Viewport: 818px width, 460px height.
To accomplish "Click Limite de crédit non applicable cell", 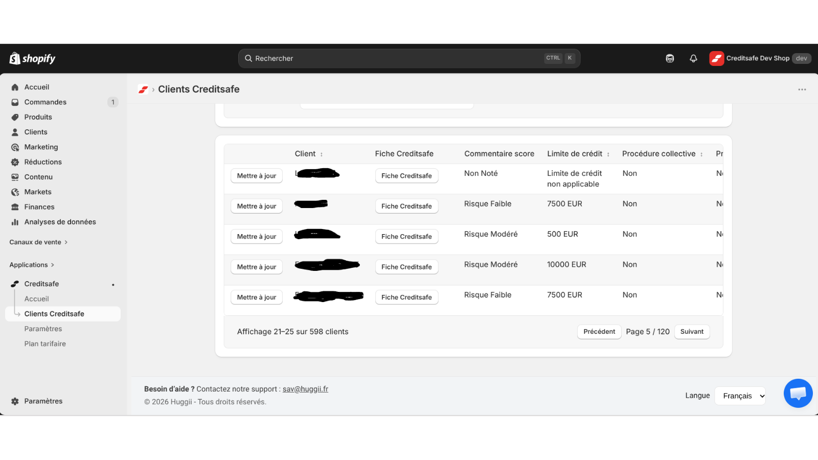I will (x=575, y=179).
